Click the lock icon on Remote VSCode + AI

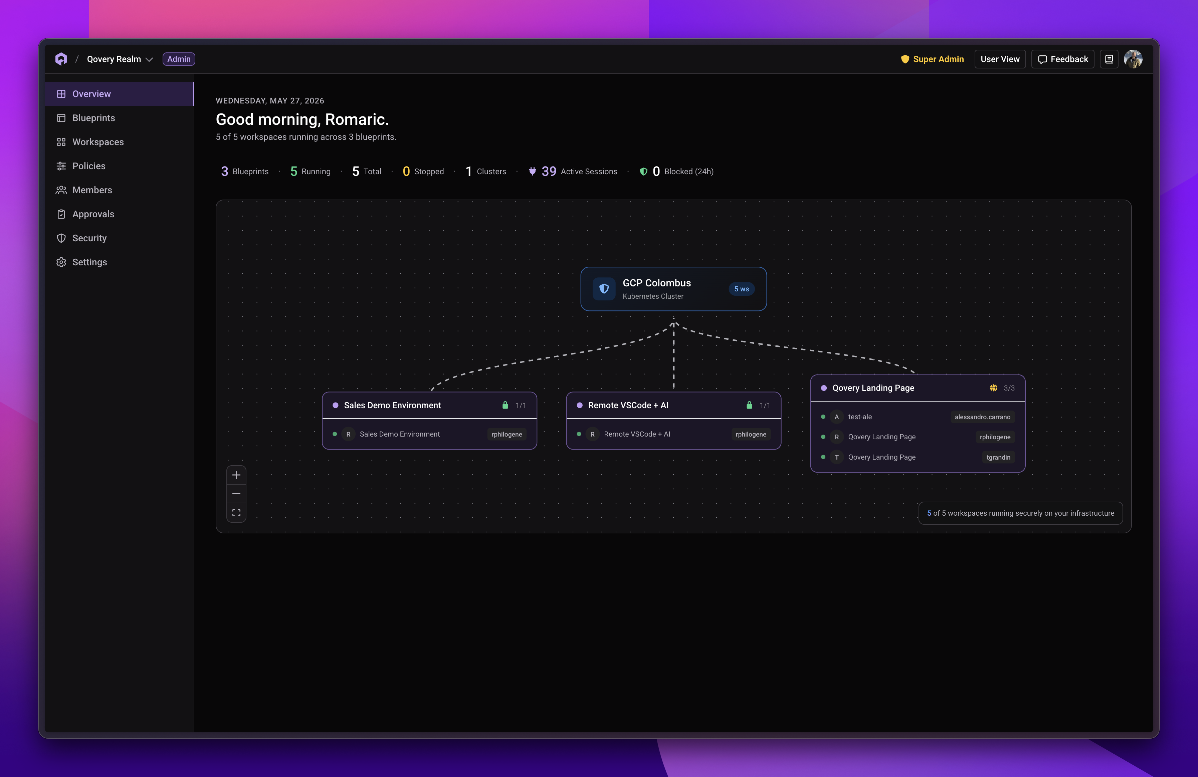coord(749,405)
